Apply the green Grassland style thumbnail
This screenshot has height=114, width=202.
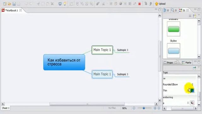pos(174,29)
